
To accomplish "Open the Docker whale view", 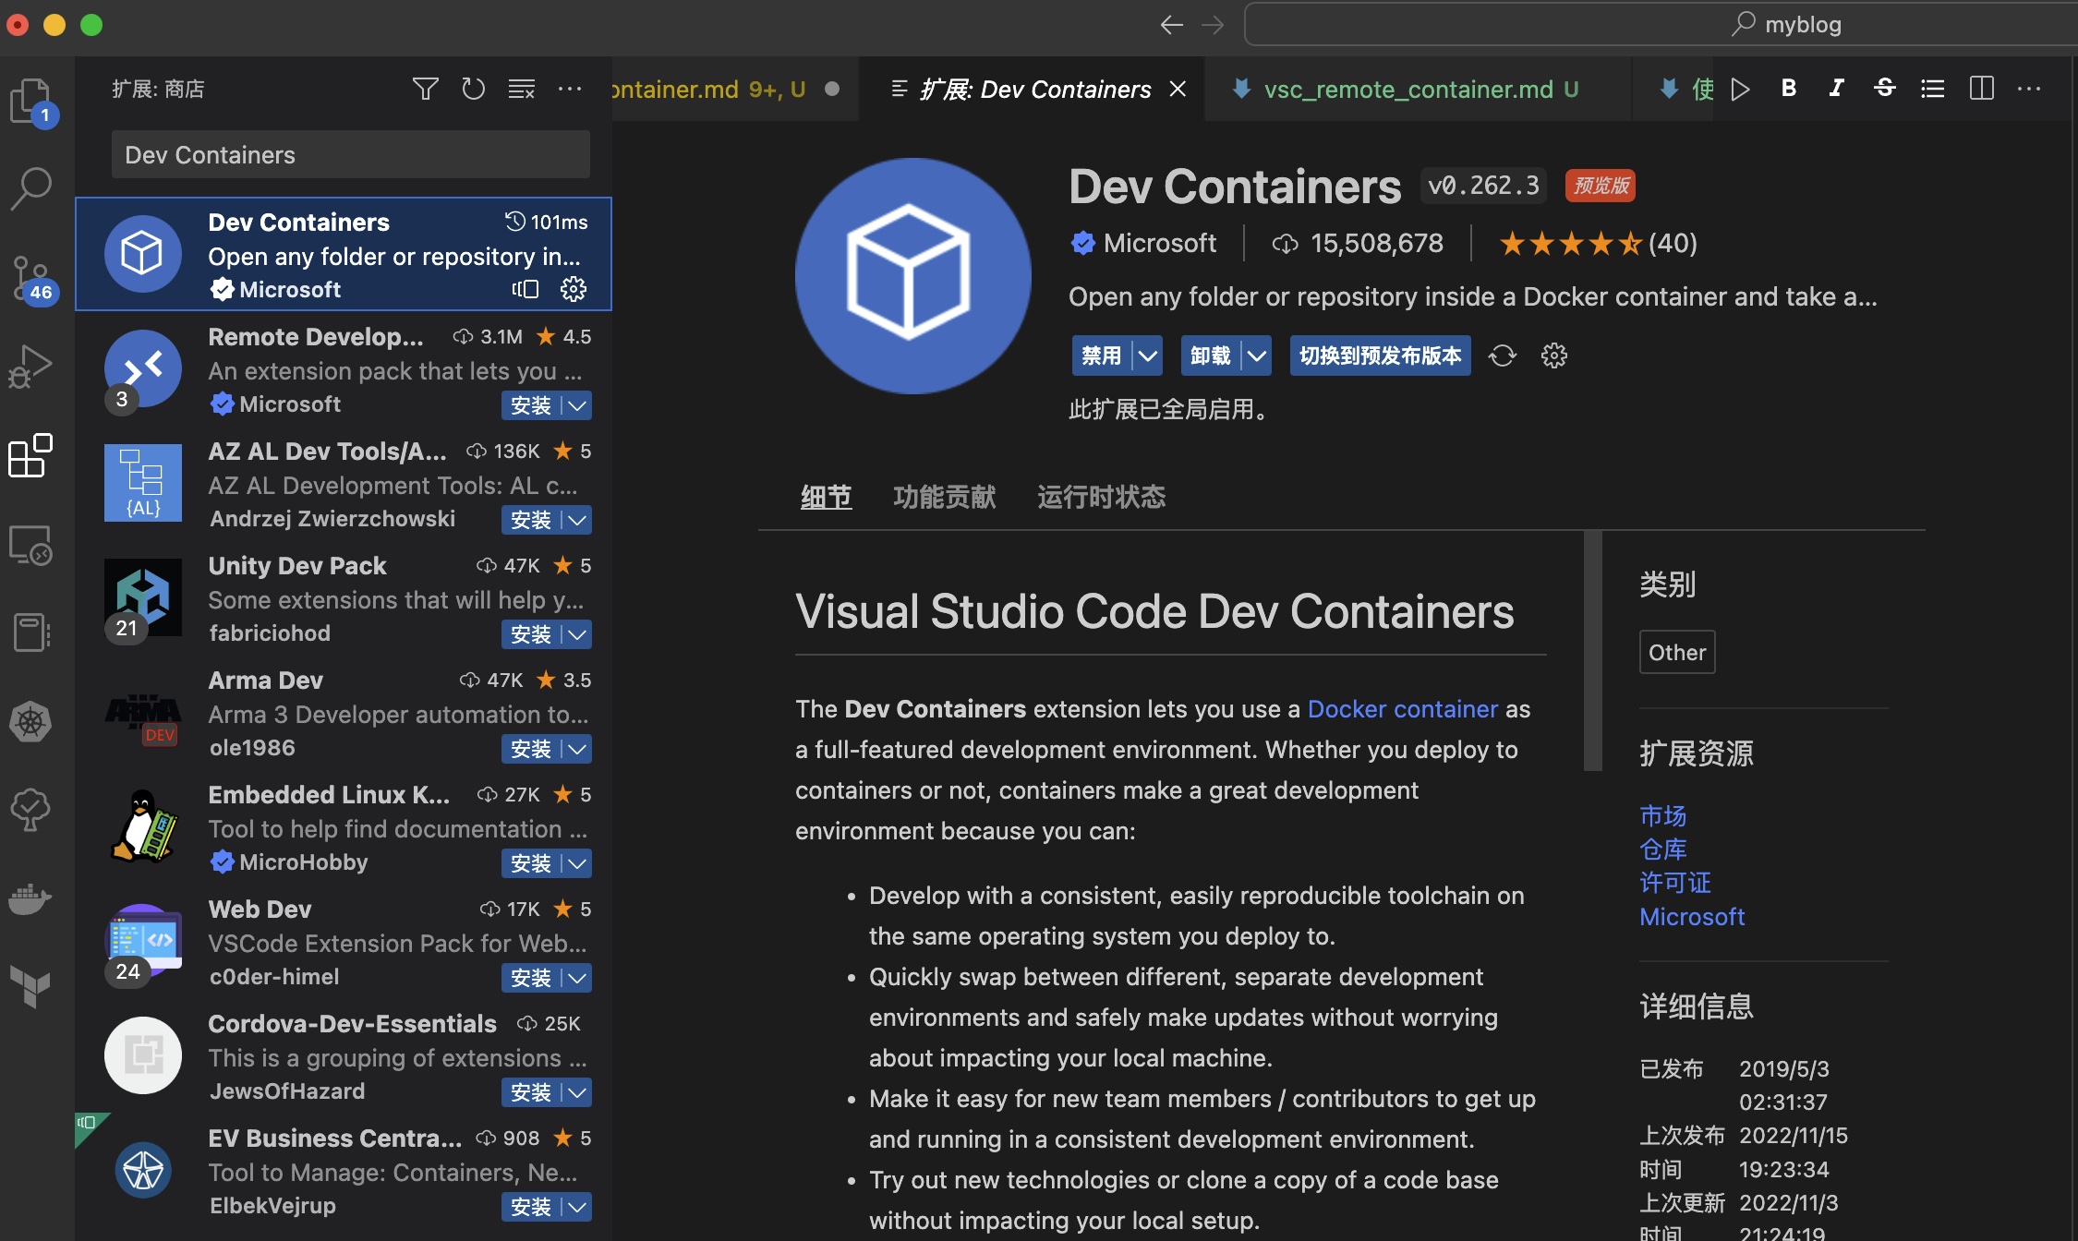I will 31,898.
